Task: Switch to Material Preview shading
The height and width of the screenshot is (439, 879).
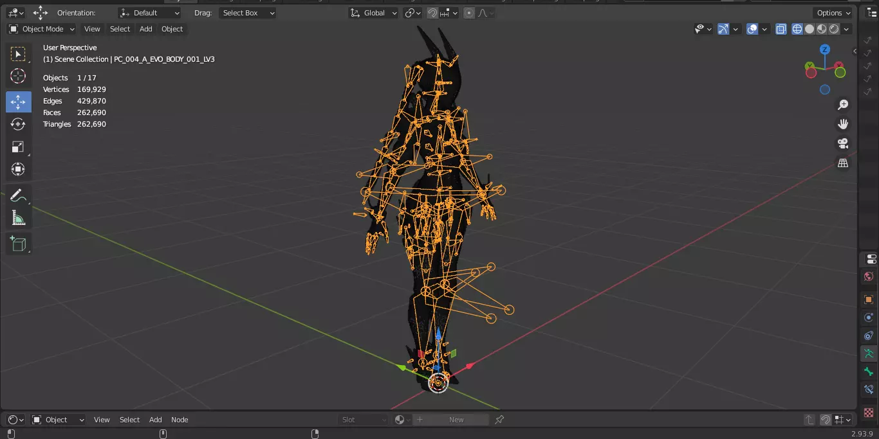Action: click(x=822, y=29)
